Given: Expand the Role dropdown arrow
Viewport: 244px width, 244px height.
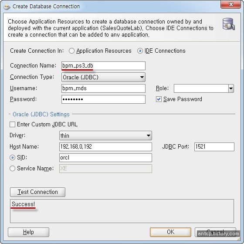Looking at the screenshot, I should point(231,88).
